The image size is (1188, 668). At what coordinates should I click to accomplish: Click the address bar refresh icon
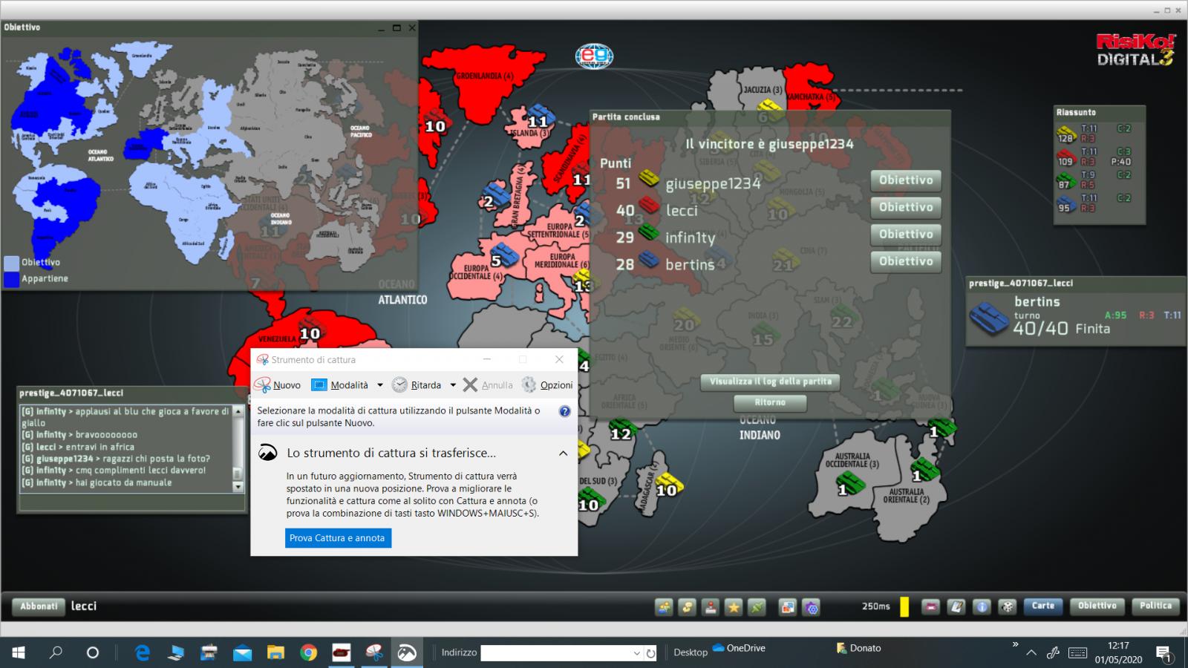tap(651, 653)
